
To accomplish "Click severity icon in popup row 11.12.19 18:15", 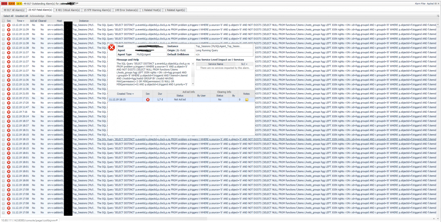I will 148,100.
